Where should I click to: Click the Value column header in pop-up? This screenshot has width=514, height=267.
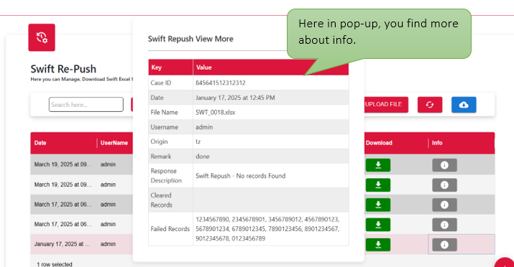point(204,67)
